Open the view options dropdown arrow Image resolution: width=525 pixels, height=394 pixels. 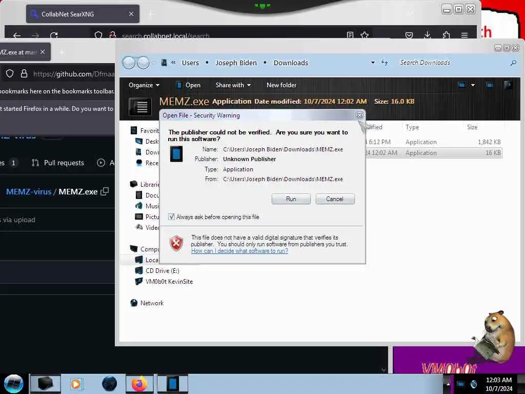pyautogui.click(x=473, y=85)
